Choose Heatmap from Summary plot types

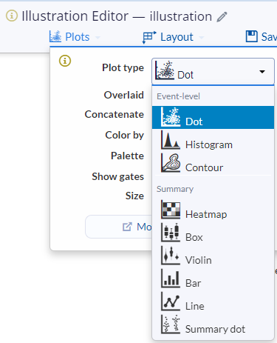click(213, 210)
